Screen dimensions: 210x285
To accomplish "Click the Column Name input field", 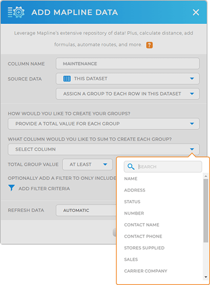I will [128, 64].
